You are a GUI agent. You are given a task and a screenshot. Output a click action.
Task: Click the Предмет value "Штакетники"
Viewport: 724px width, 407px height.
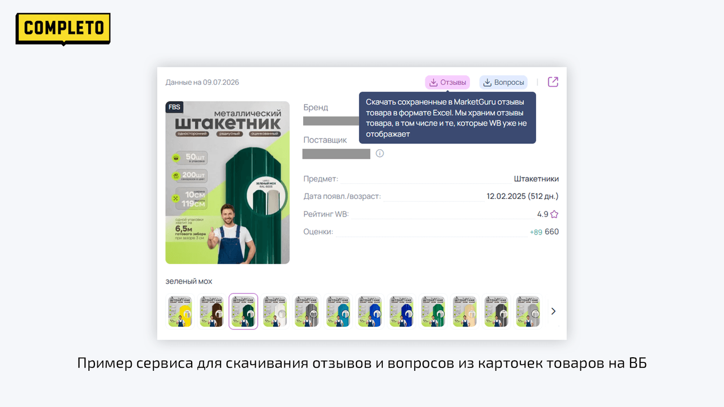pyautogui.click(x=536, y=179)
